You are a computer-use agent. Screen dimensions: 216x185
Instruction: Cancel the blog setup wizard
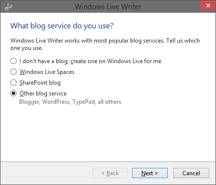click(191, 173)
